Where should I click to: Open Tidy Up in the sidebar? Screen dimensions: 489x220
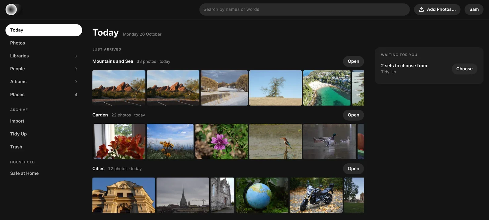click(44, 134)
